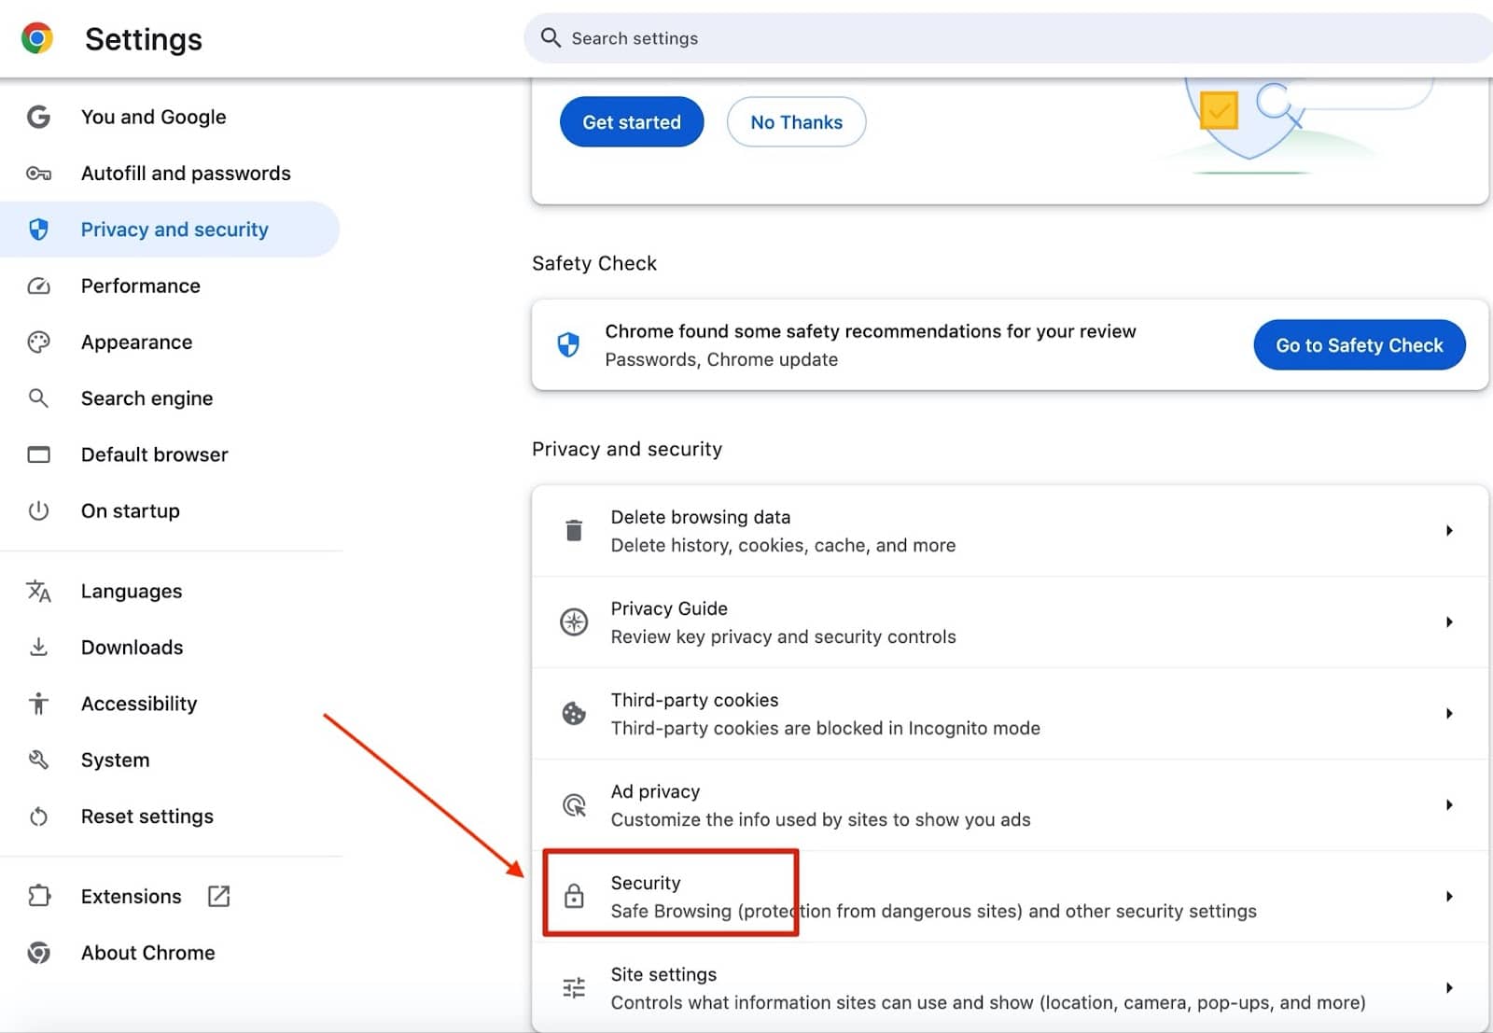The height and width of the screenshot is (1033, 1493).
Task: Click the Appearance palette icon
Action: (x=38, y=342)
